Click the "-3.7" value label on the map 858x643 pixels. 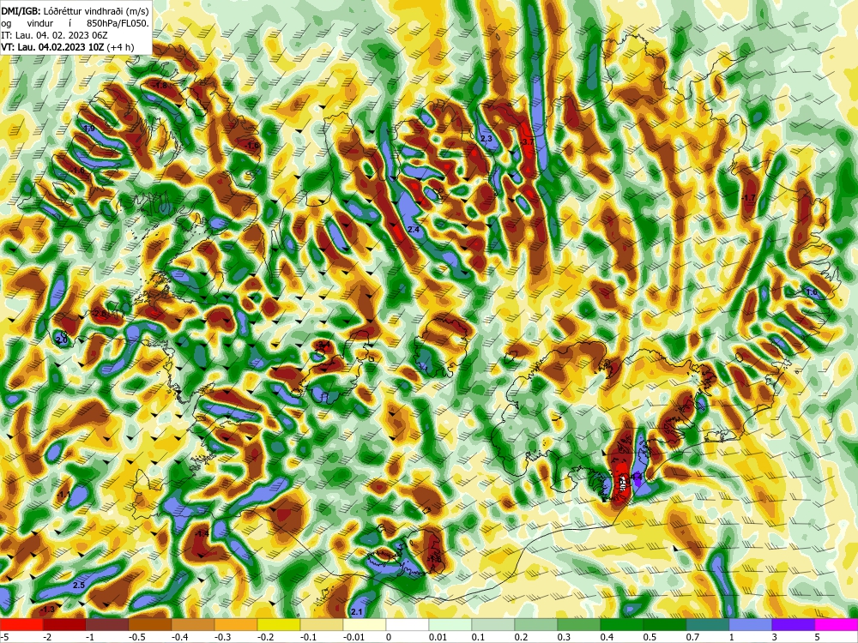pyautogui.click(x=527, y=142)
